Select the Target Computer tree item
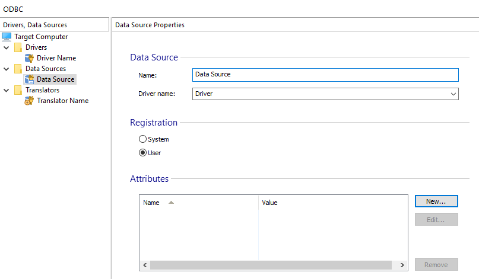This screenshot has width=479, height=279. click(x=41, y=37)
